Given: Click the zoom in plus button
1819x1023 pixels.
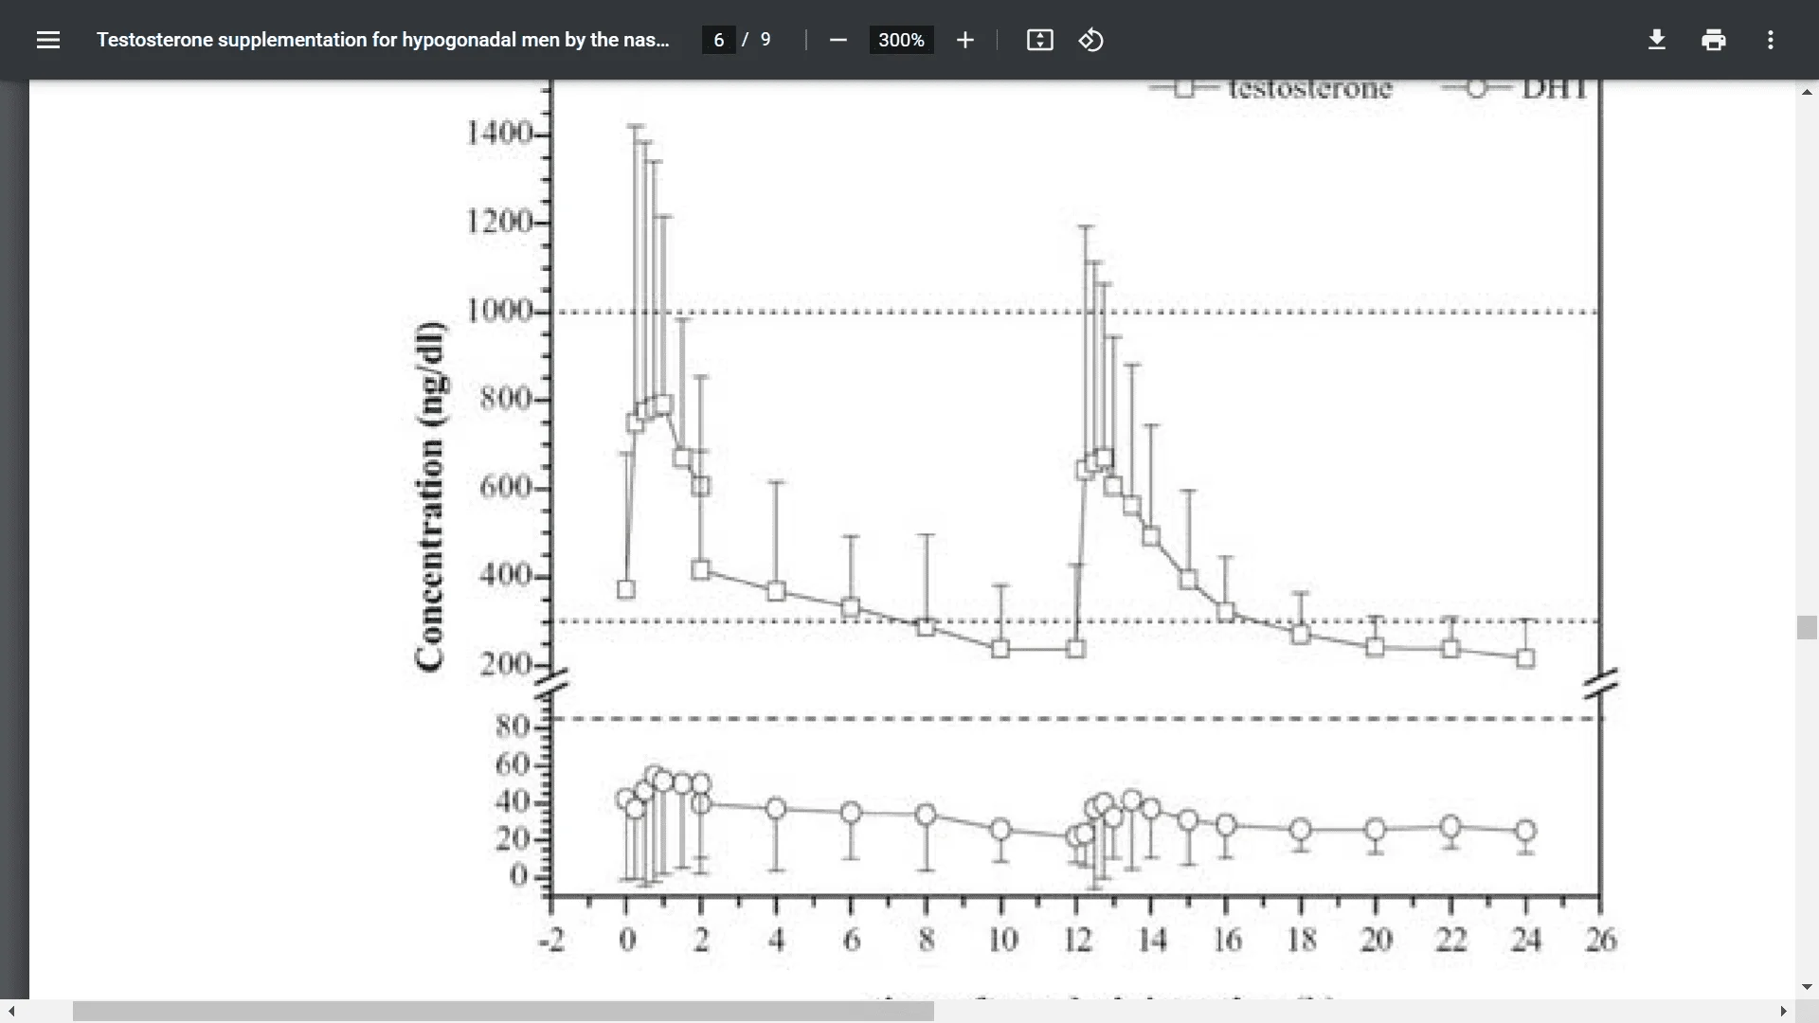Looking at the screenshot, I should click(x=964, y=40).
